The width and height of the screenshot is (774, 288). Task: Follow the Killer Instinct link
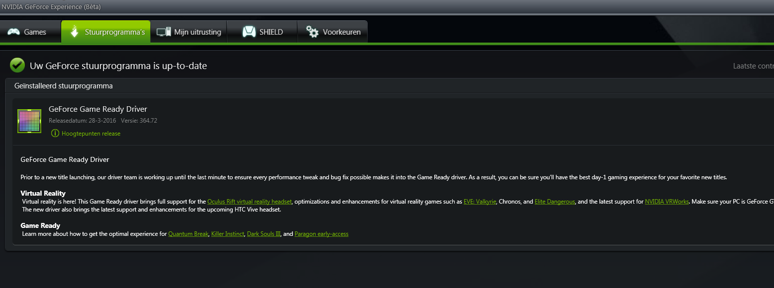point(228,234)
